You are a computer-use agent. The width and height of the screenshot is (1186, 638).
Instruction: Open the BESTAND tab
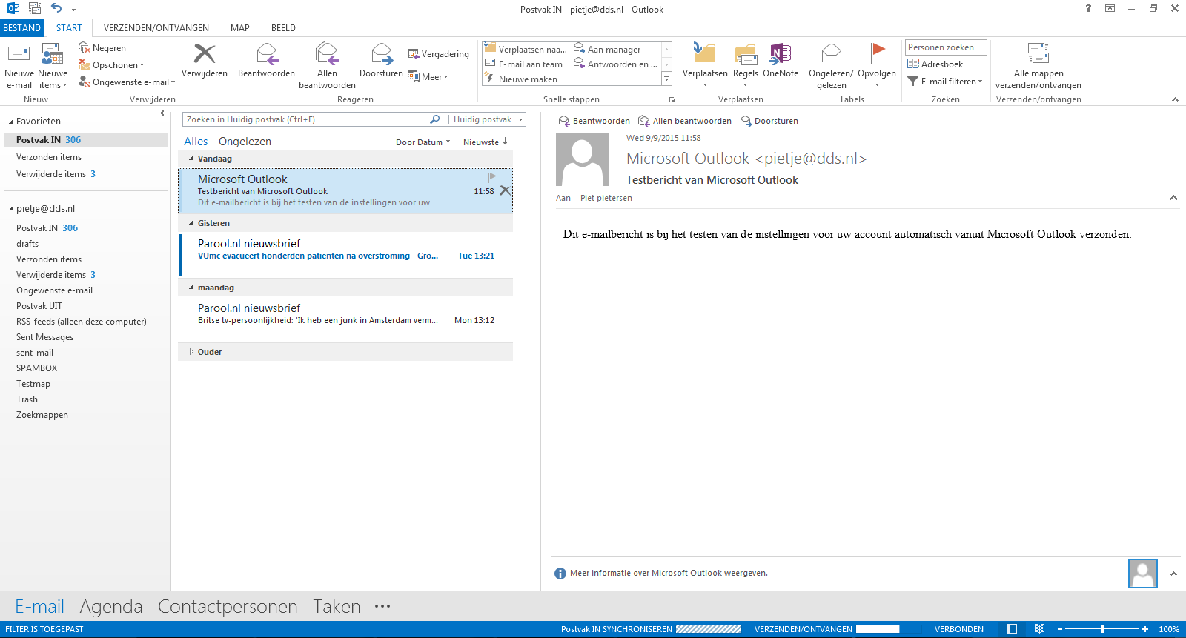tap(22, 28)
